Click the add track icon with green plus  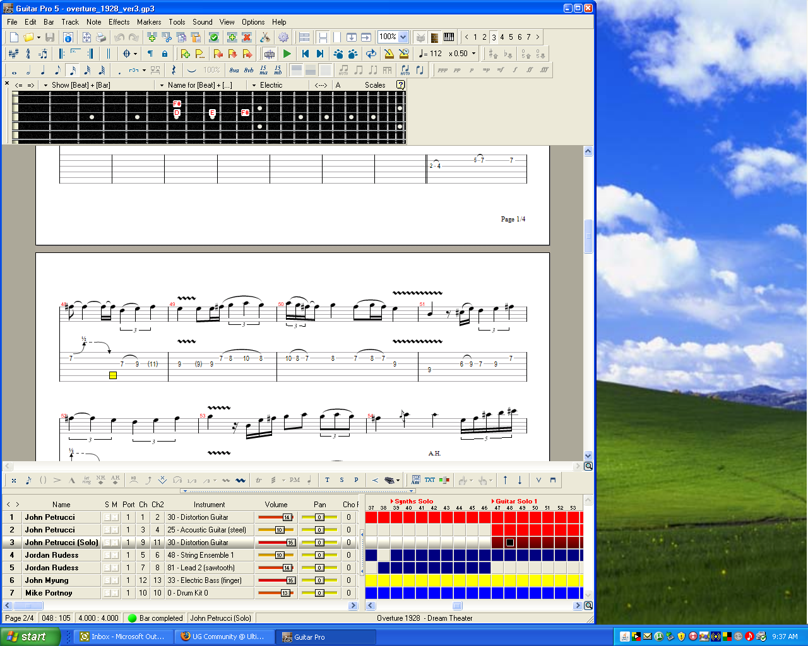[232, 37]
